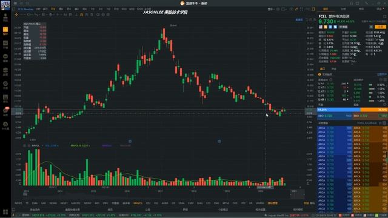Toggle fullscreen chart with the four-corner icon
The image size is (388, 218).
click(301, 9)
